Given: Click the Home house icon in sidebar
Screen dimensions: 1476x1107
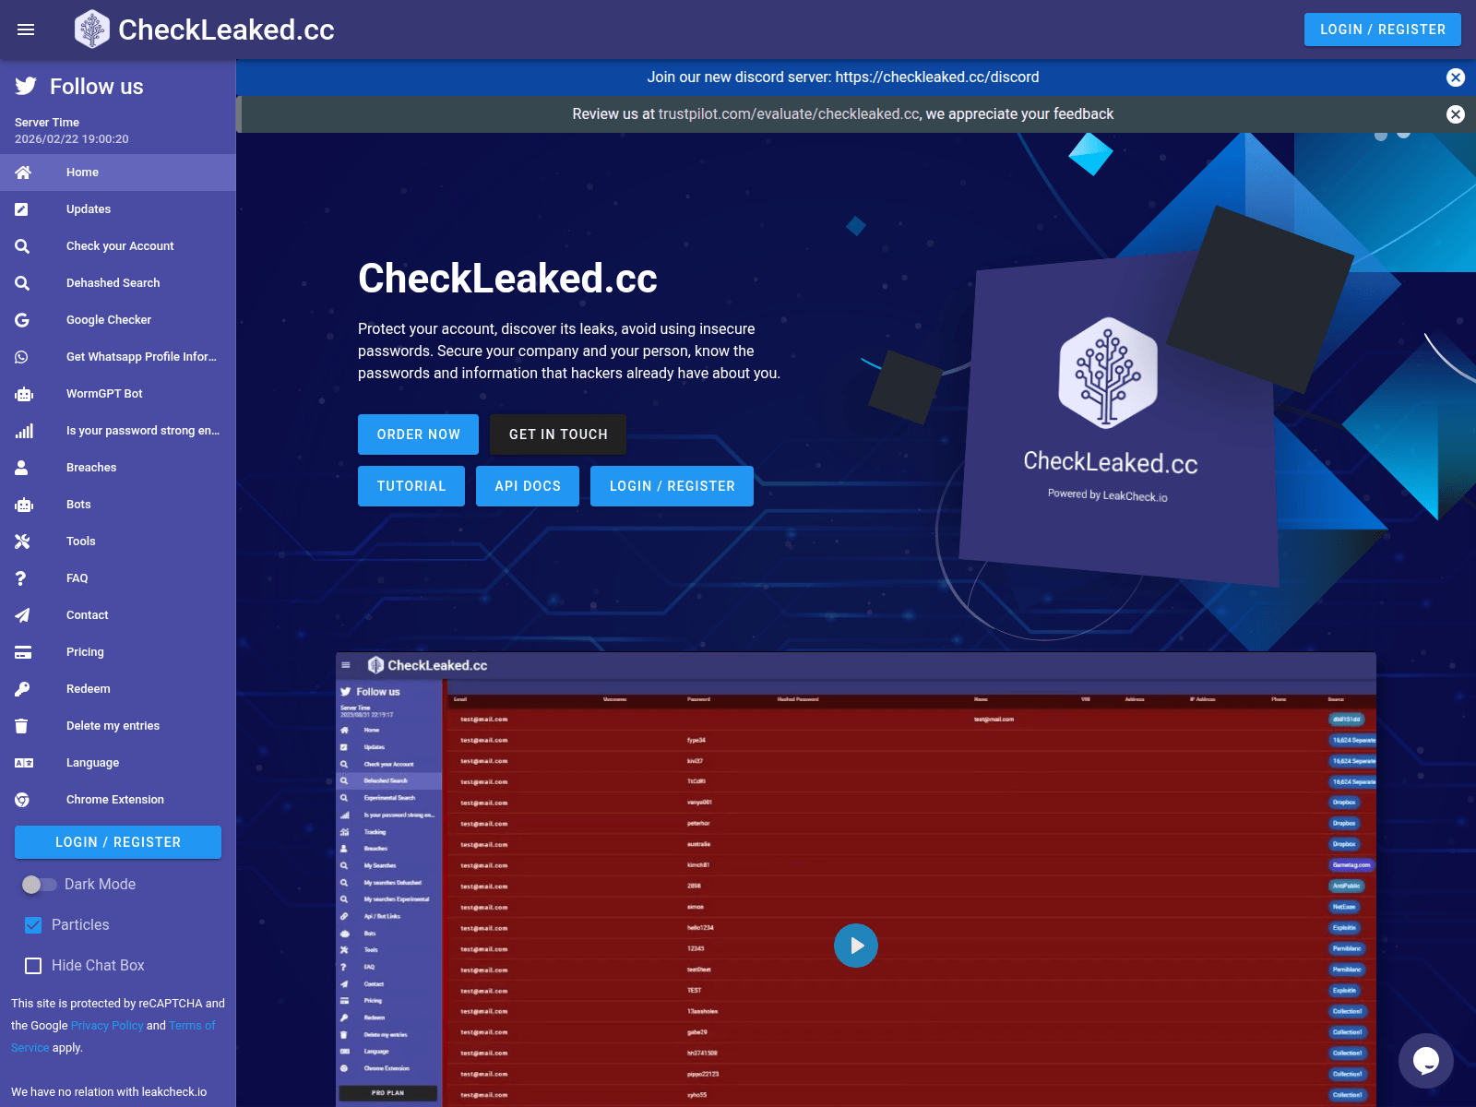Looking at the screenshot, I should coord(22,173).
